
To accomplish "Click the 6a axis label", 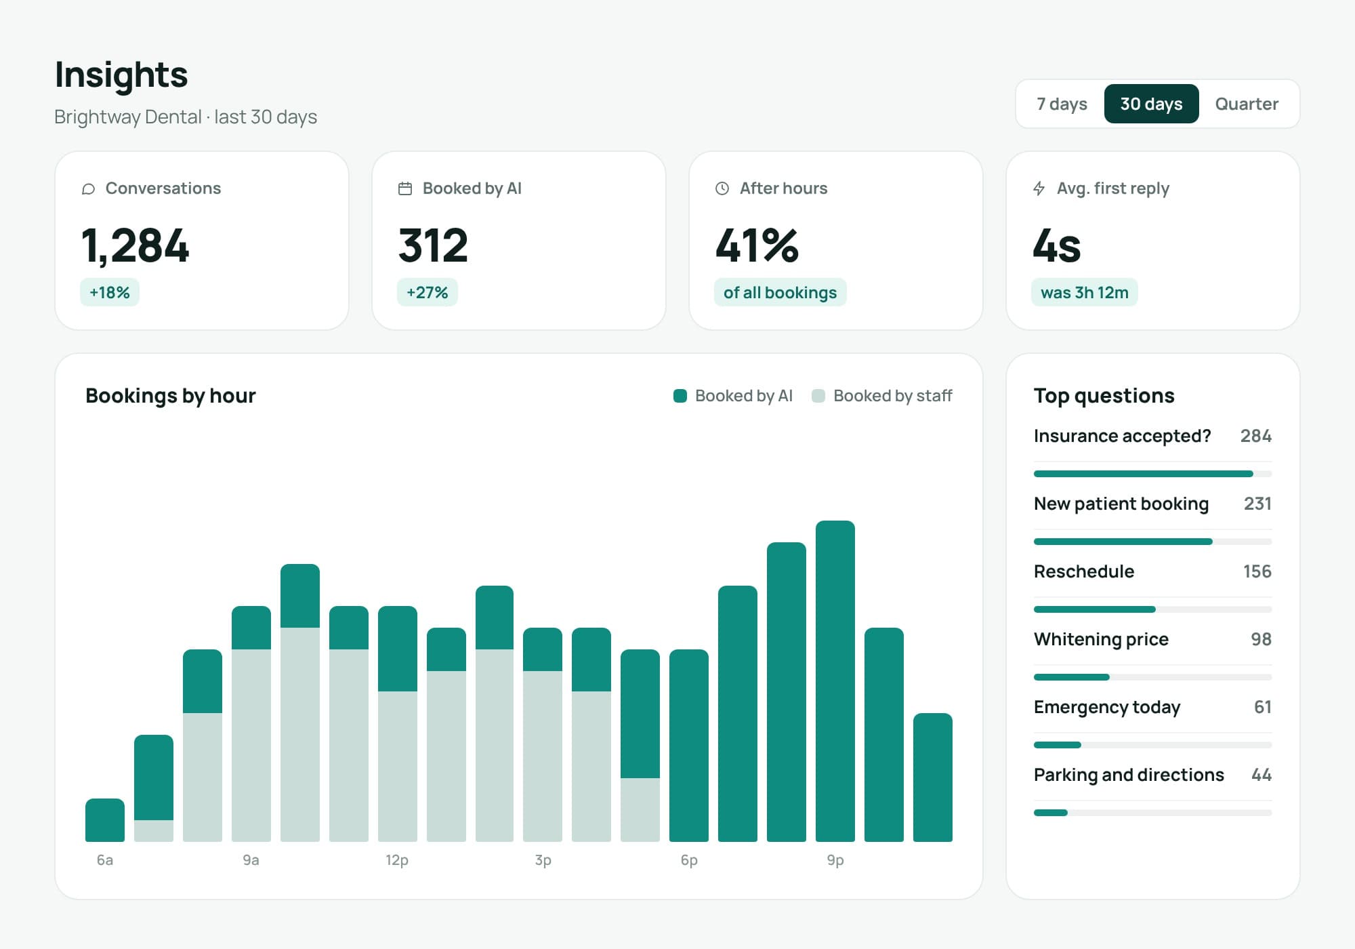I will coord(105,860).
